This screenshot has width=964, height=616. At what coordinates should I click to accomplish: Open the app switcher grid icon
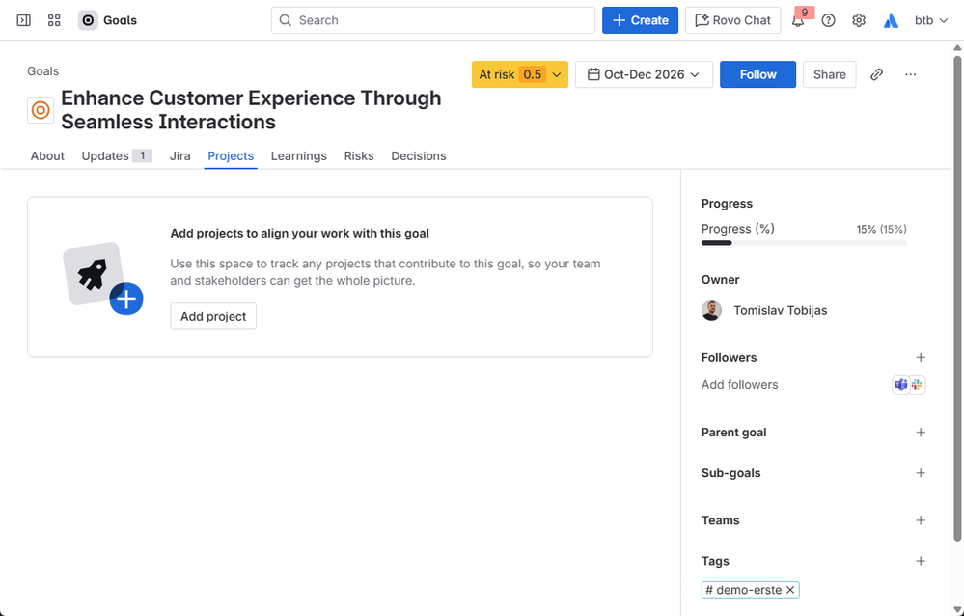coord(54,20)
